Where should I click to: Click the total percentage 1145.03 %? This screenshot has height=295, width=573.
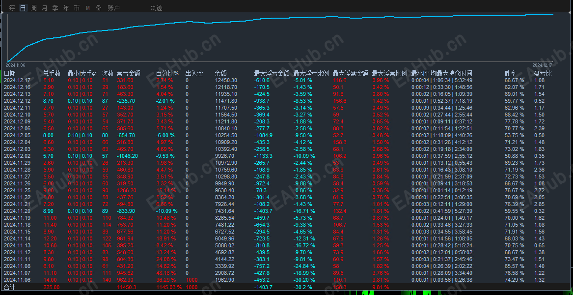pos(169,287)
